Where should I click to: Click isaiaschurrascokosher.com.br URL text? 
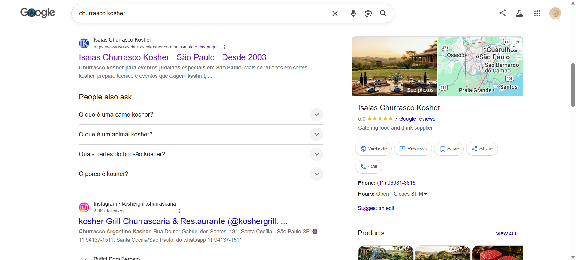pos(136,47)
